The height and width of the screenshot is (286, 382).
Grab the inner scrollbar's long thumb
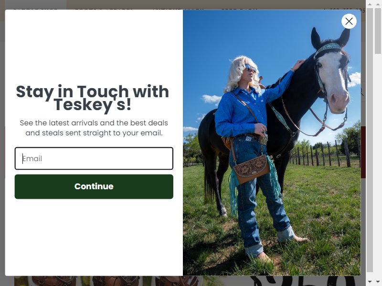[x=370, y=140]
